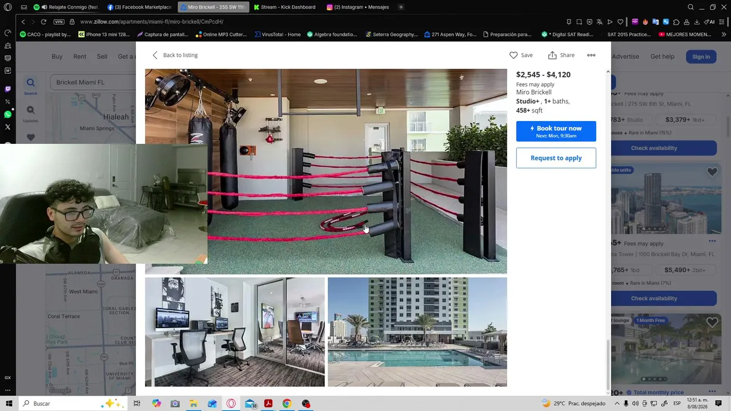
Task: Click the Brickell Miami FL search field
Action: [93, 82]
